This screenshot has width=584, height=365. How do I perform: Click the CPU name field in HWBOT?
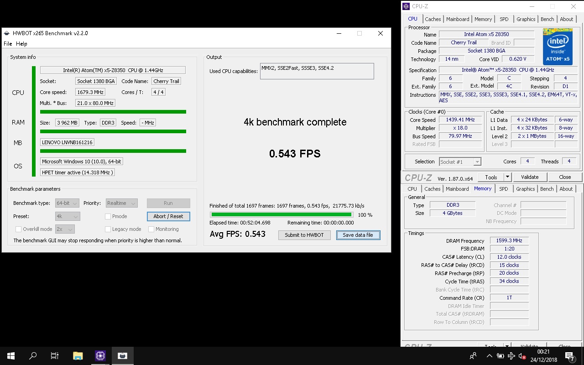113,70
